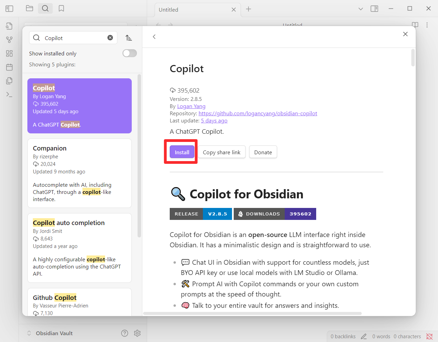Click the 'Version: 2.8.5' text
The height and width of the screenshot is (342, 438).
point(186,99)
